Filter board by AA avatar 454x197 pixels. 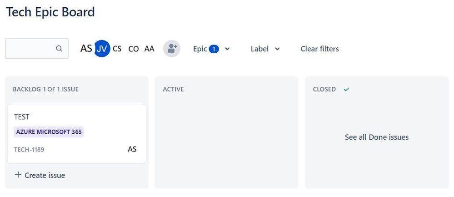[x=150, y=49]
